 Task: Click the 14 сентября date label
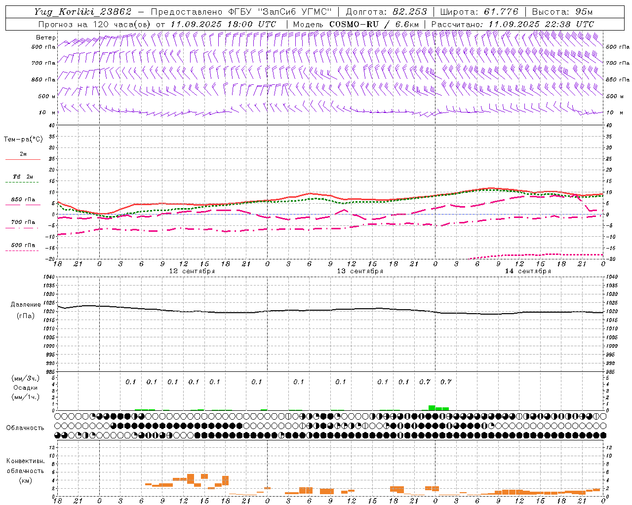pyautogui.click(x=528, y=271)
